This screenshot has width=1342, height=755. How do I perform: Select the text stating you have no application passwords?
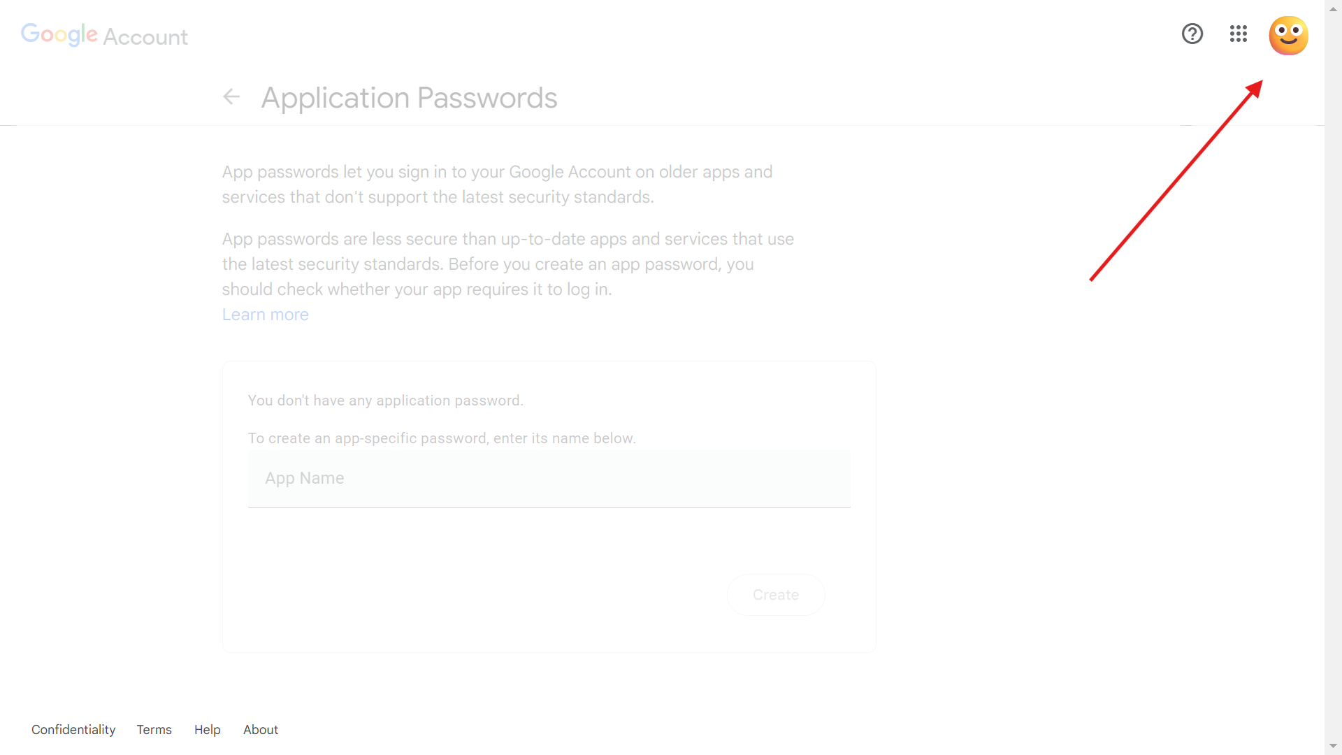tap(385, 400)
